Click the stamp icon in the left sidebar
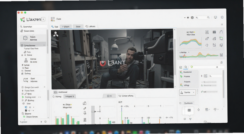This screenshot has width=244, height=134. (26, 60)
